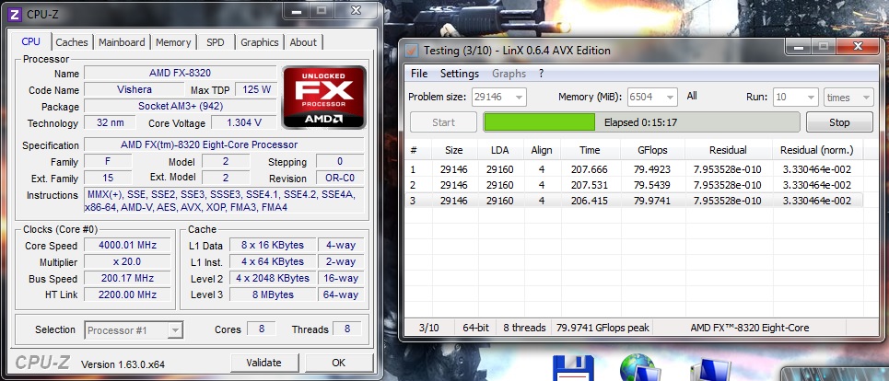Click the OR-C0 Revision field

tap(340, 178)
